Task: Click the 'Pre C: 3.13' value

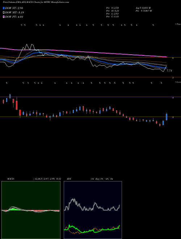Action: pyautogui.click(x=113, y=17)
